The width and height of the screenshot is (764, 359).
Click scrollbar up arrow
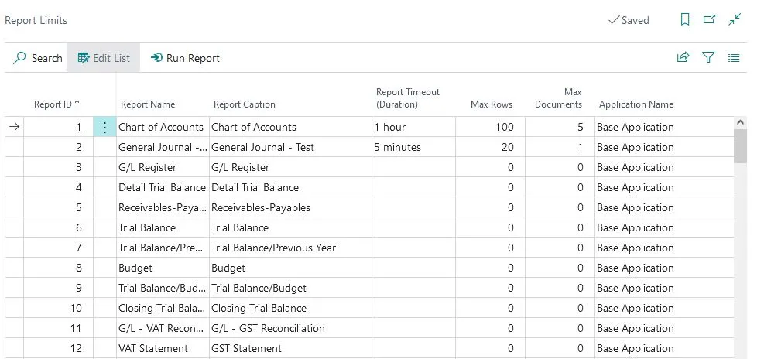click(x=740, y=122)
